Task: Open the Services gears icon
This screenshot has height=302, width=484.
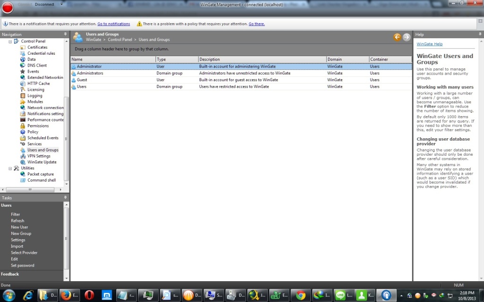Action: 23,144
